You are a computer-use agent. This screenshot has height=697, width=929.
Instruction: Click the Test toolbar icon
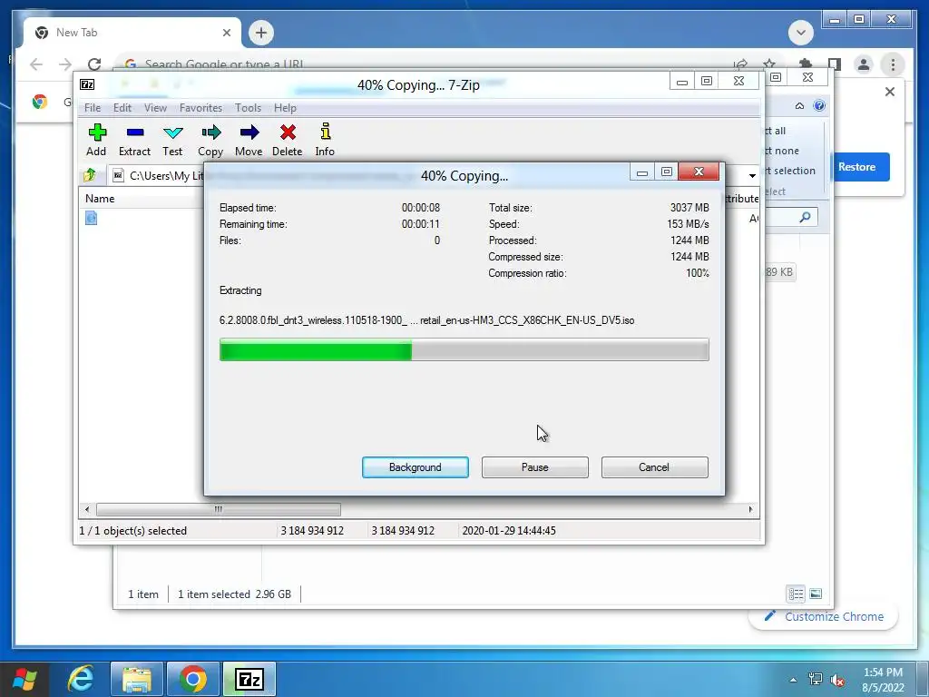coord(172,140)
